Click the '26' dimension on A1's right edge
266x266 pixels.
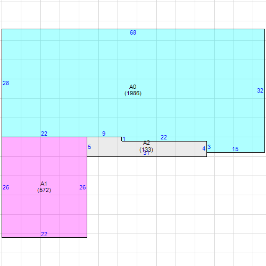(x=82, y=187)
